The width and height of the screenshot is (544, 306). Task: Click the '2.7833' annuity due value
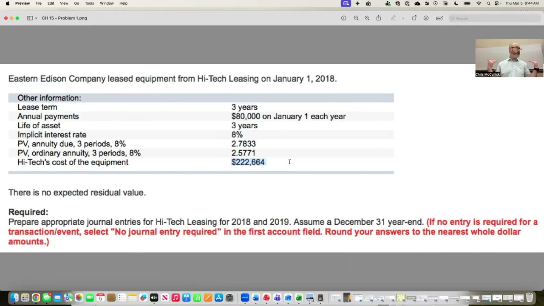(244, 144)
